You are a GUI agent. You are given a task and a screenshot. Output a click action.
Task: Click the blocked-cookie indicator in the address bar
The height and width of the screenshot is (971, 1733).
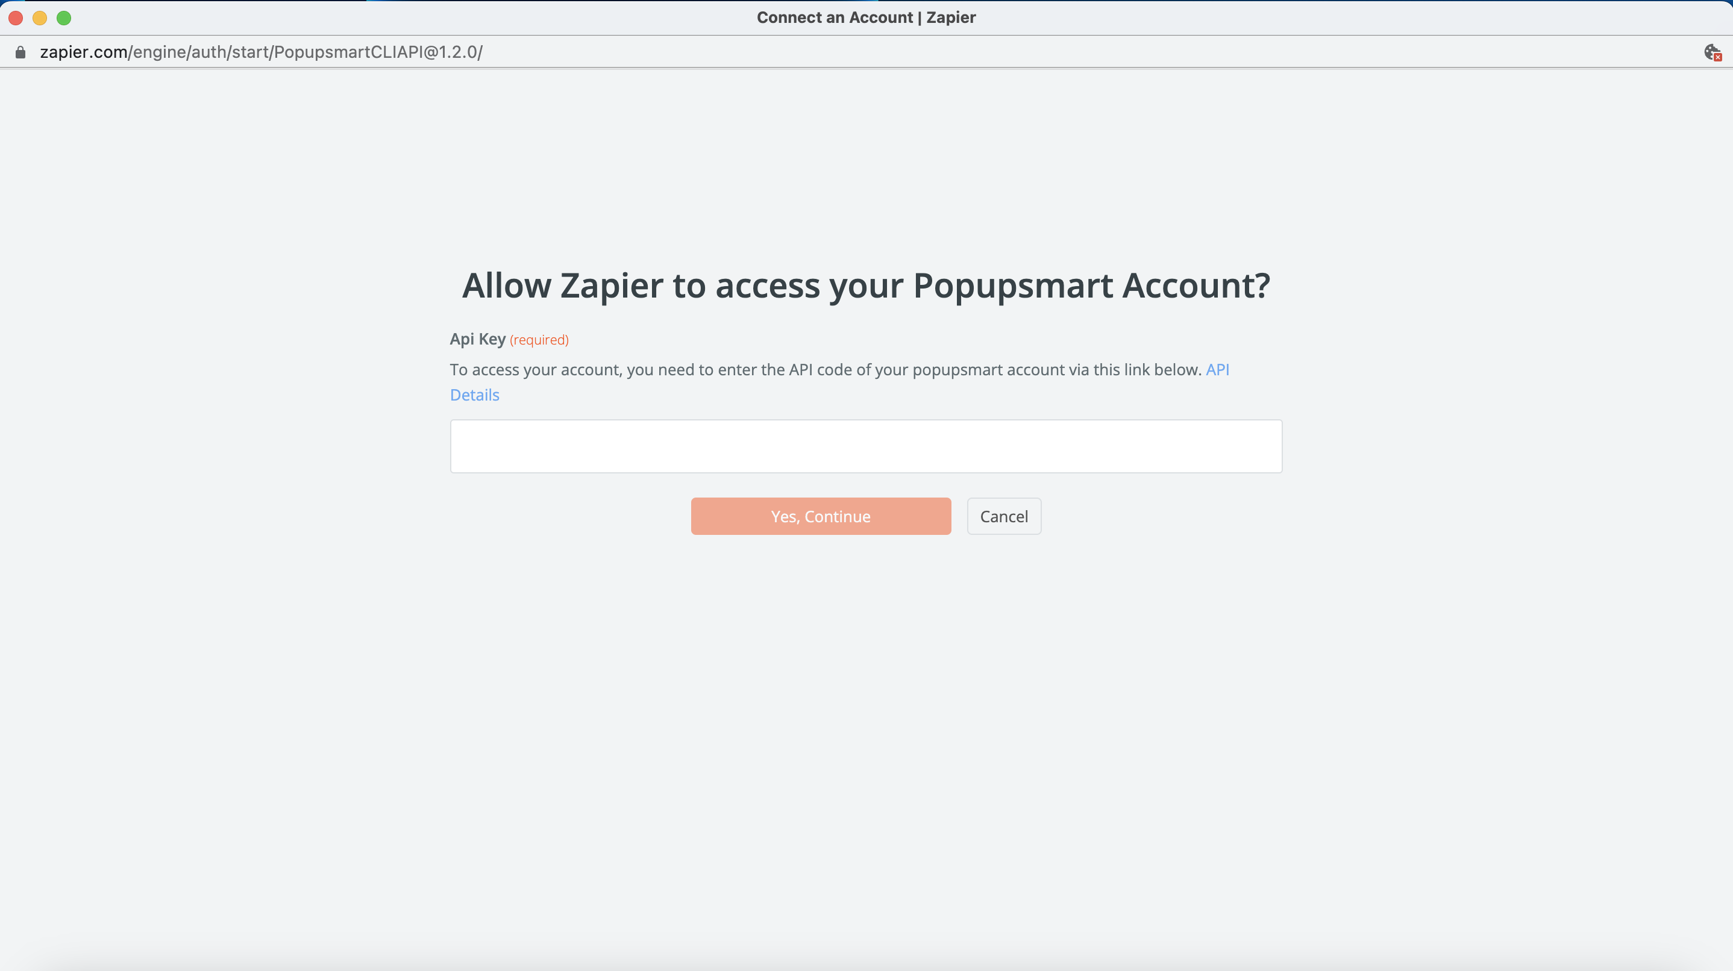tap(1712, 52)
